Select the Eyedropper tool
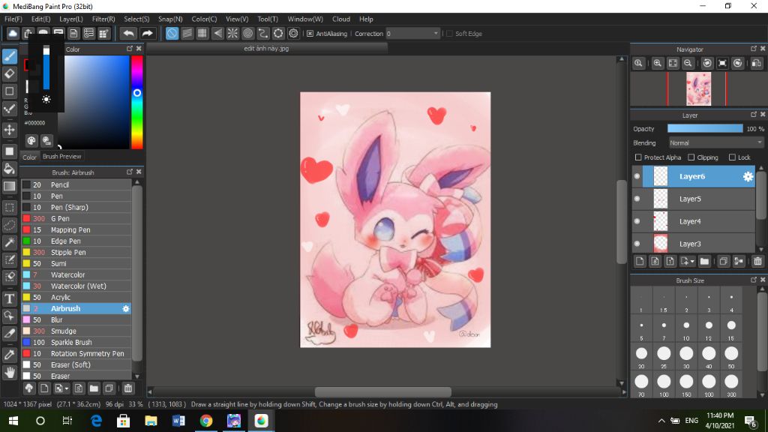The image size is (768, 432). pyautogui.click(x=9, y=355)
